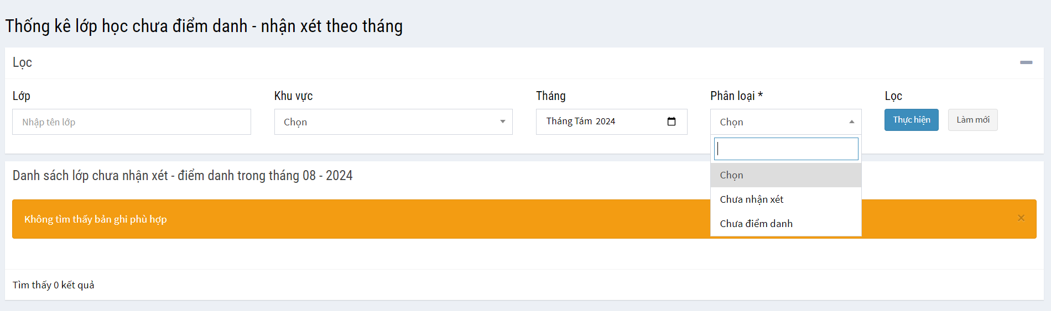Focus the "Nhập tên lớp" text field
The image size is (1051, 311).
[x=131, y=122]
